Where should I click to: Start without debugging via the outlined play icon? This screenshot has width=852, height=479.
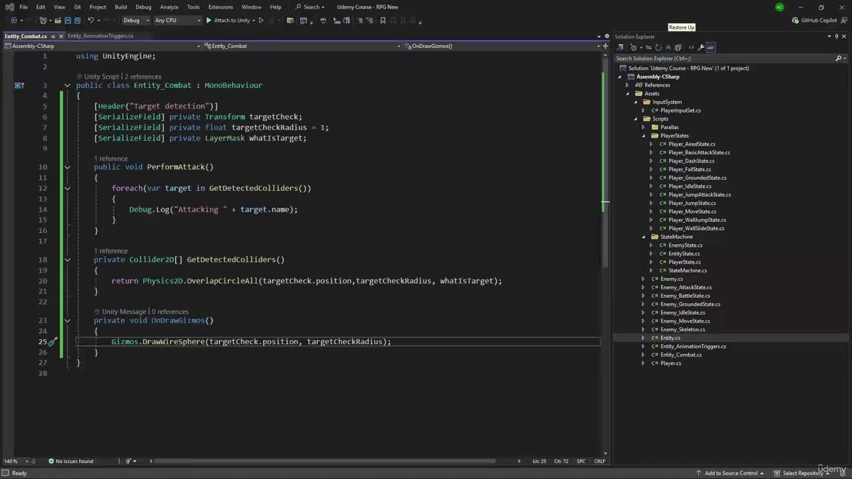point(261,21)
